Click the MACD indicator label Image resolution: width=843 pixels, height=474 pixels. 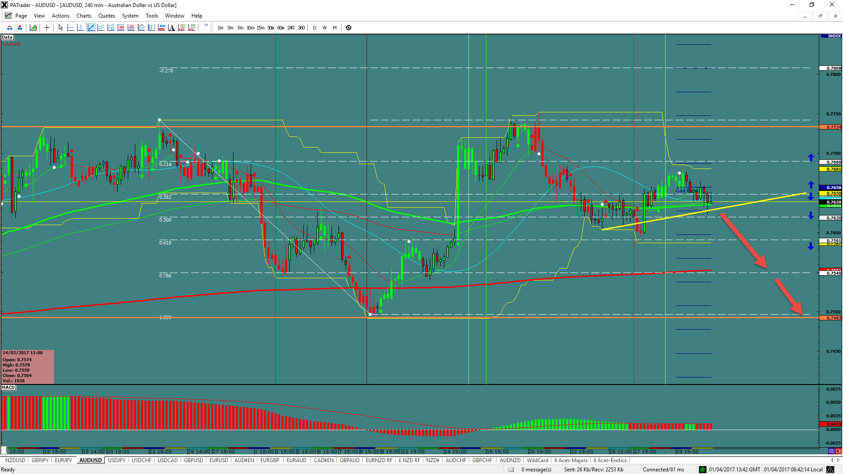[x=8, y=388]
